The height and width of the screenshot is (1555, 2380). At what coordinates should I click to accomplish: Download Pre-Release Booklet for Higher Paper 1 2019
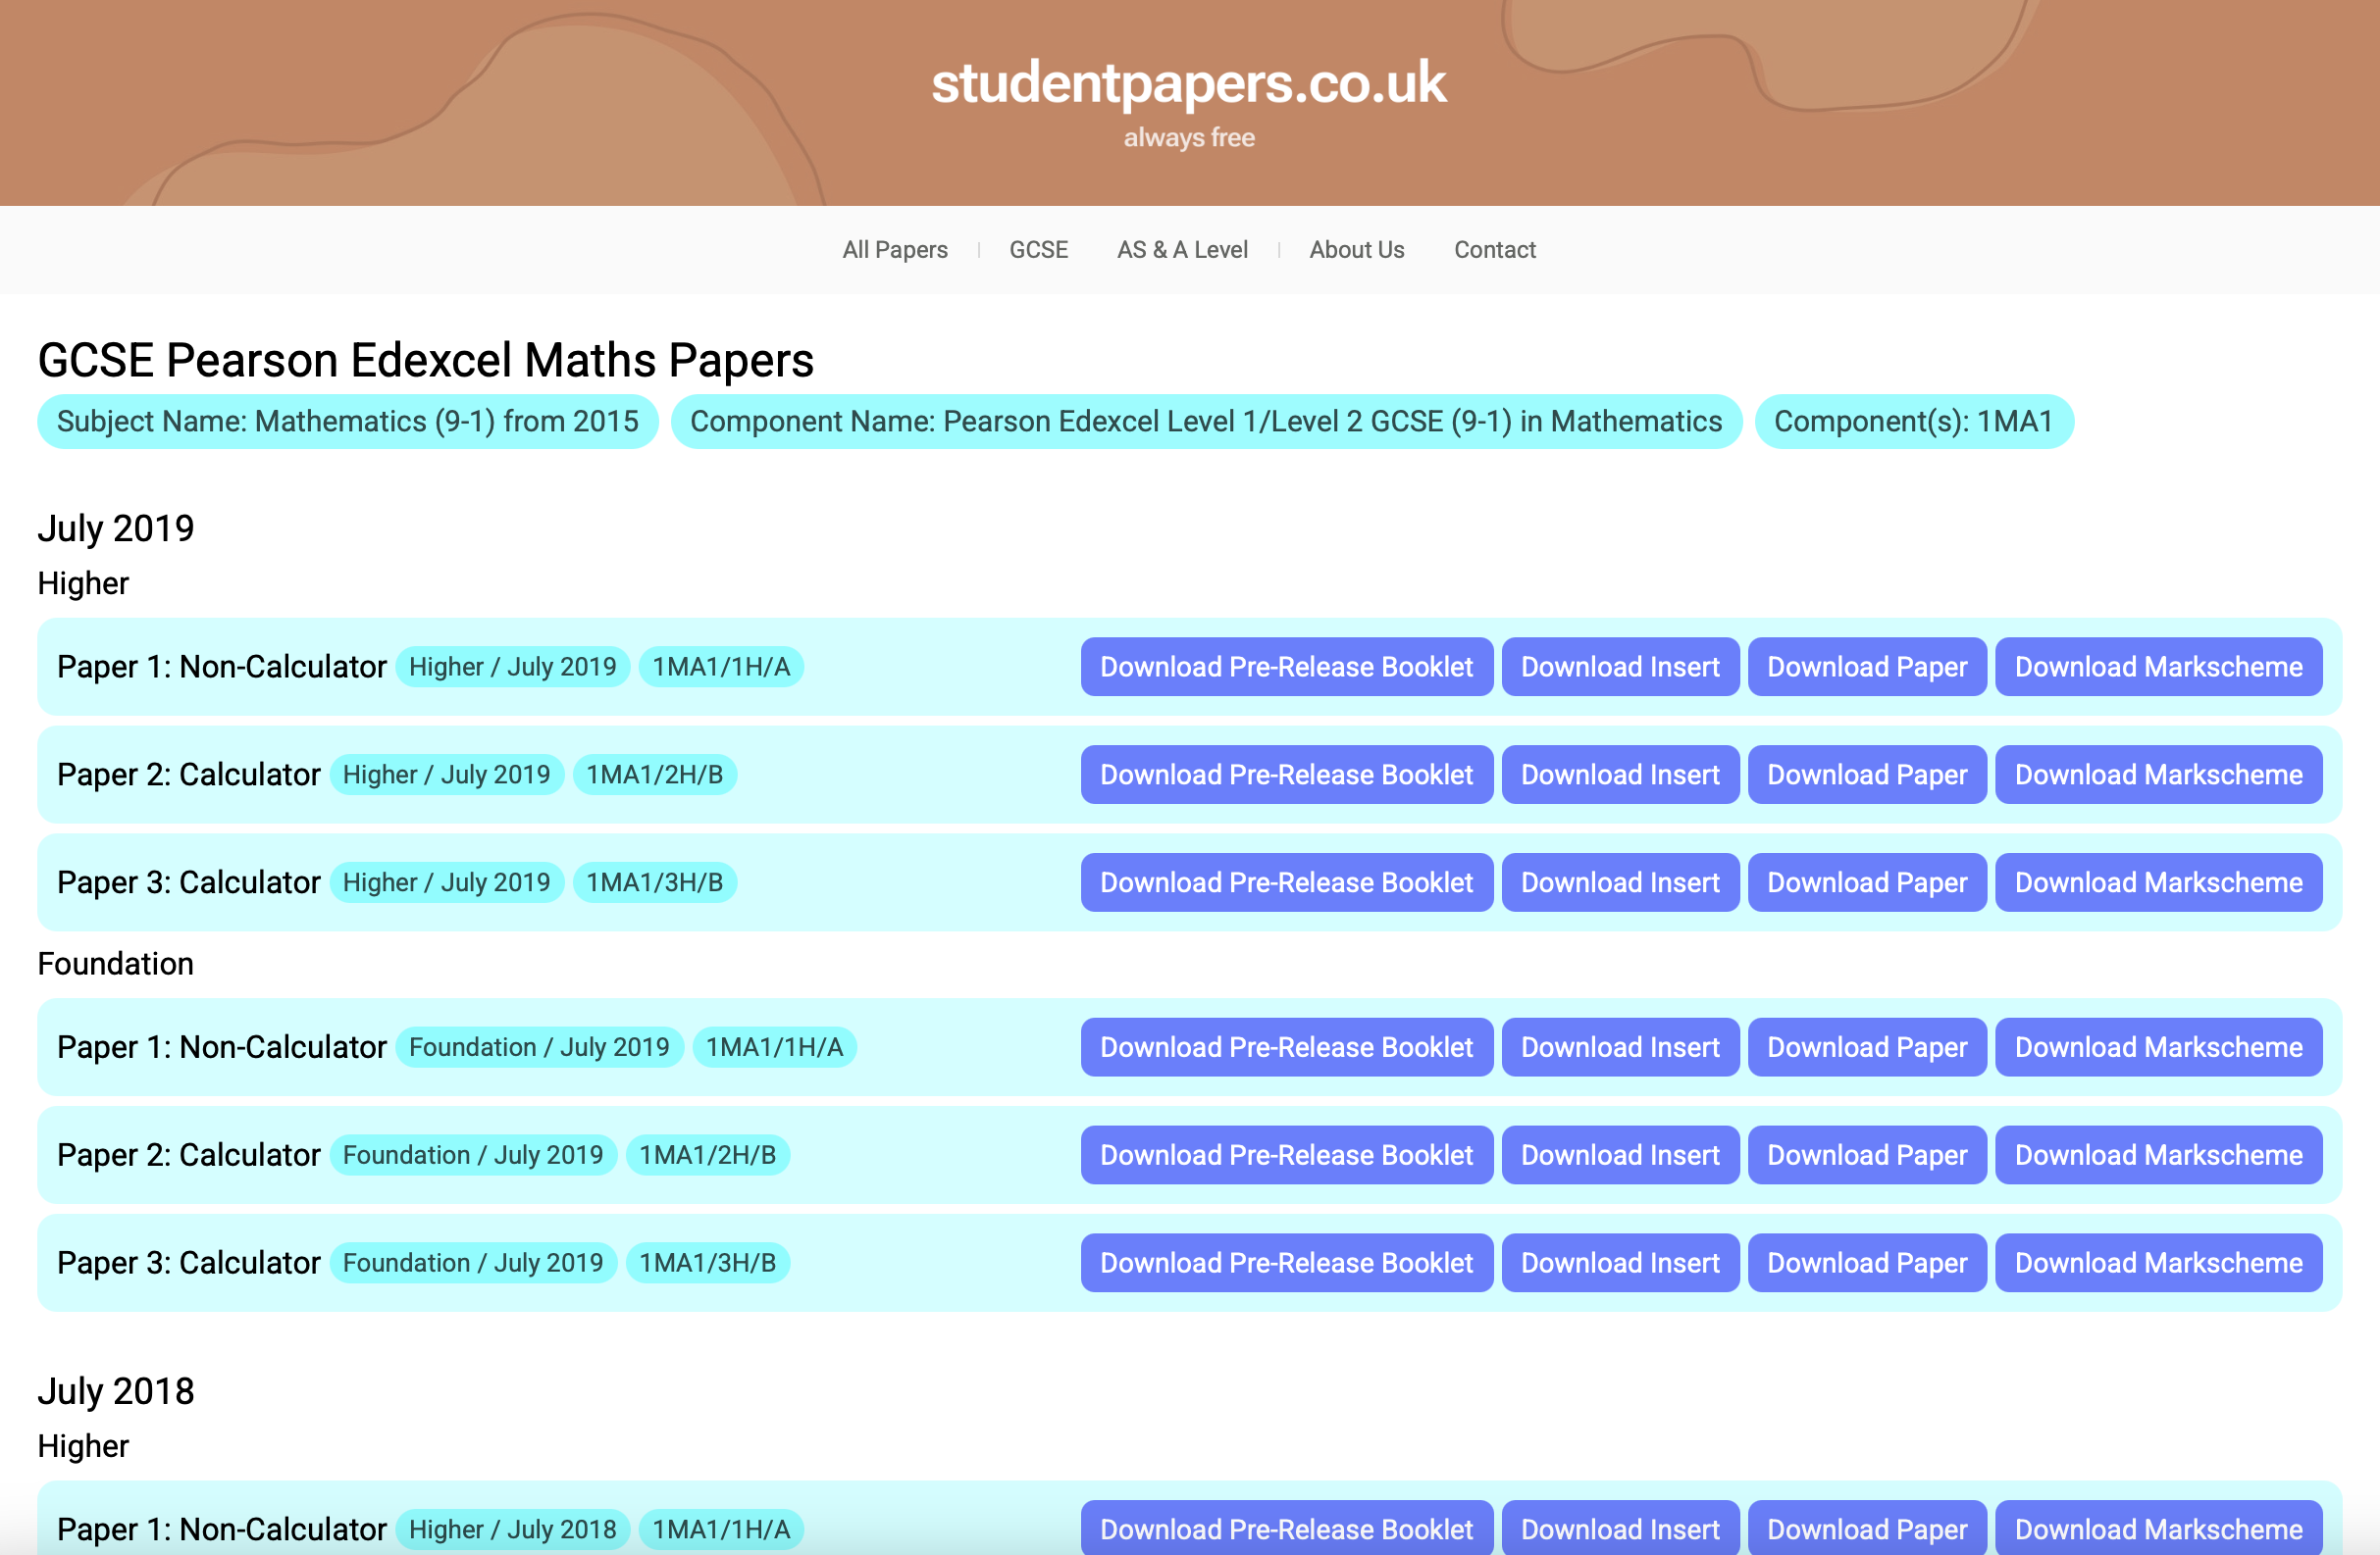1286,667
